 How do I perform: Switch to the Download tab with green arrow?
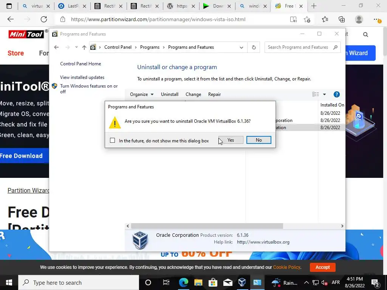point(217,6)
